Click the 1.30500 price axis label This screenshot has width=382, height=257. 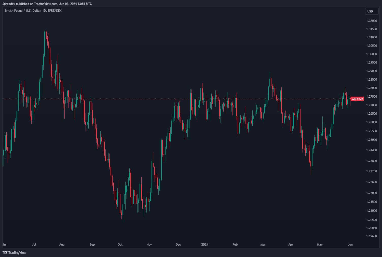[x=372, y=46]
